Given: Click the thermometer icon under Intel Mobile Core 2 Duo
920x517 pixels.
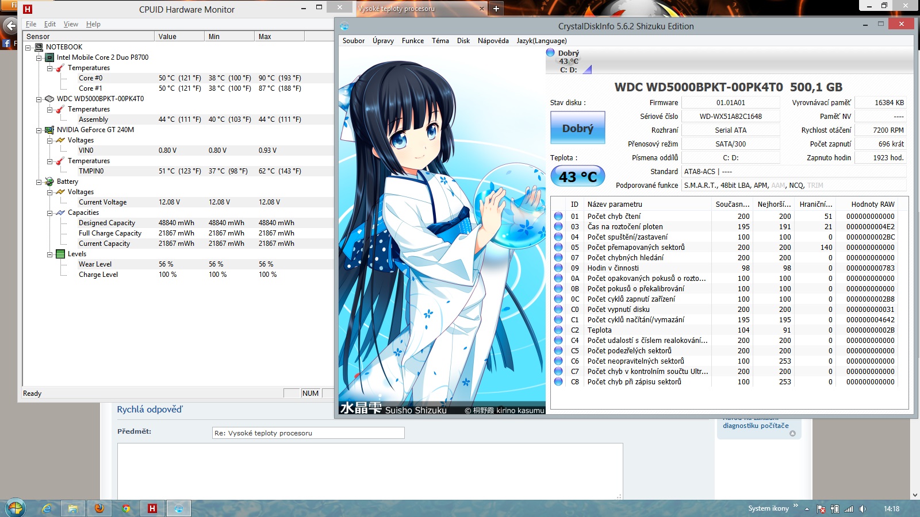Looking at the screenshot, I should (x=60, y=68).
